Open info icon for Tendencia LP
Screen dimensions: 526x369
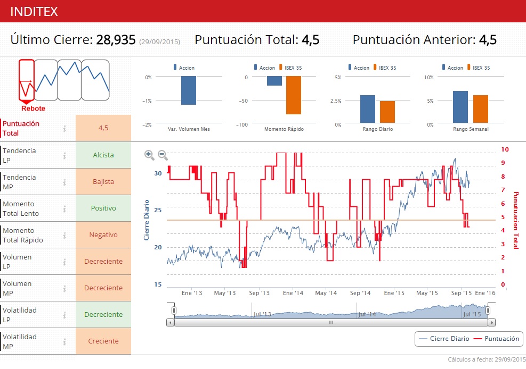click(64, 156)
